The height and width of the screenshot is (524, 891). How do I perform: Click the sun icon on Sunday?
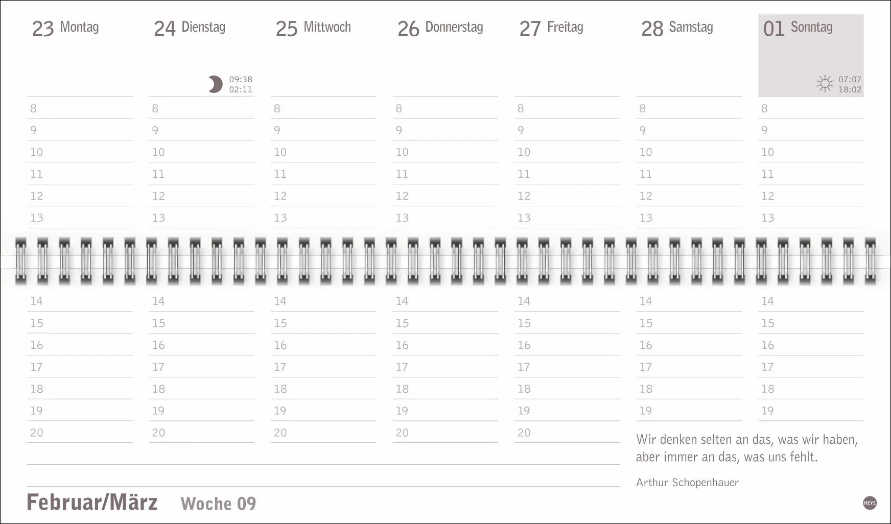(825, 84)
